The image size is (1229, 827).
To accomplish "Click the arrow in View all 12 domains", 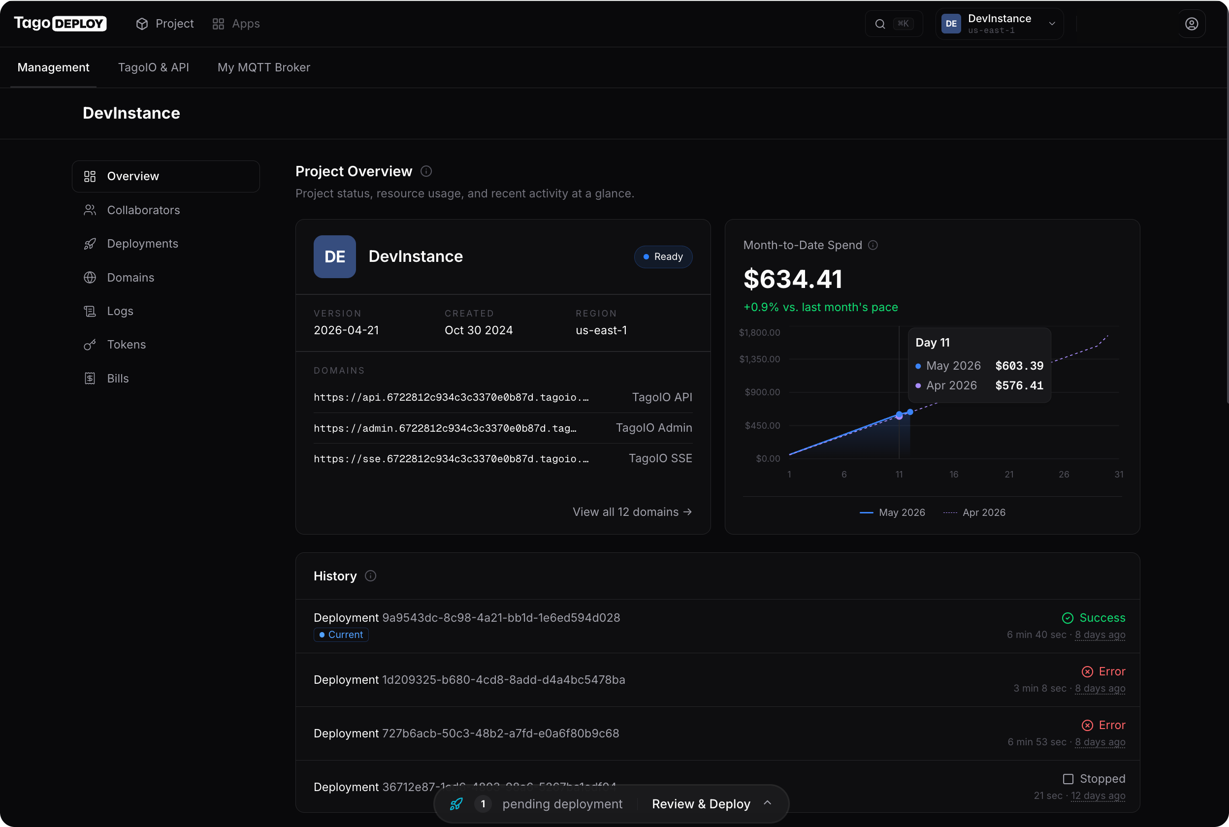I will tap(687, 512).
